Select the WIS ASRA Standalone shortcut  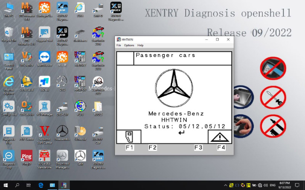45,159
